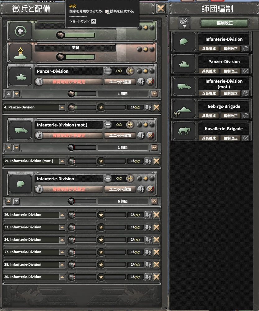Toggle the no-entry icon on Infanterie-Division template
This screenshot has width=259, height=311.
(x=246, y=48)
